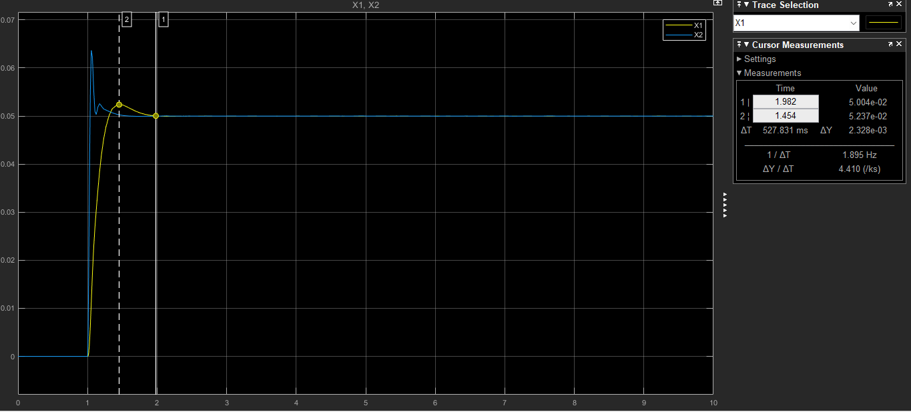The height and width of the screenshot is (412, 911).
Task: Click cursor 1 time field showing 1.982
Action: tap(786, 102)
